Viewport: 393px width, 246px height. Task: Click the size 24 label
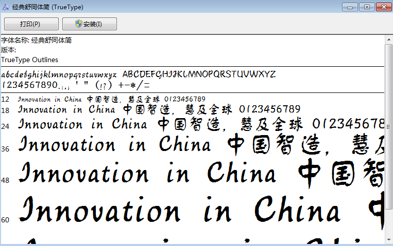(5, 126)
